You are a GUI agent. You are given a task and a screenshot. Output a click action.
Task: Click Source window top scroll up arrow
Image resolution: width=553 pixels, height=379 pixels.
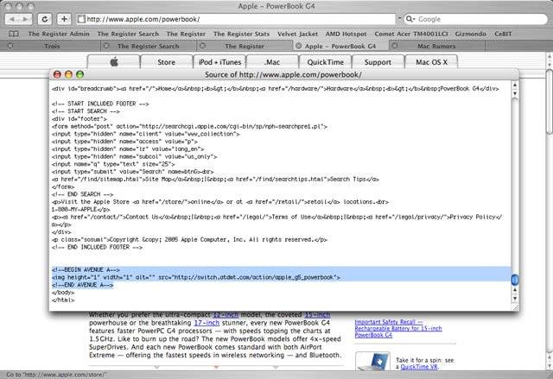(x=515, y=85)
